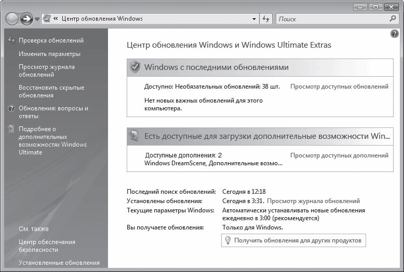Click the refresh icon beside address bar
This screenshot has width=404, height=272.
click(266, 19)
